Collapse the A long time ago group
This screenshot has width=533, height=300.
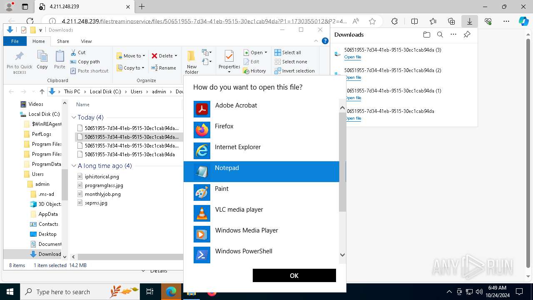coord(74,166)
